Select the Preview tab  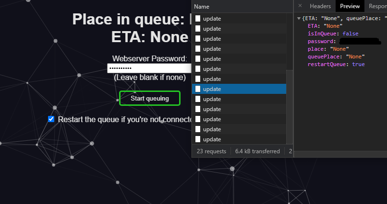pyautogui.click(x=350, y=6)
